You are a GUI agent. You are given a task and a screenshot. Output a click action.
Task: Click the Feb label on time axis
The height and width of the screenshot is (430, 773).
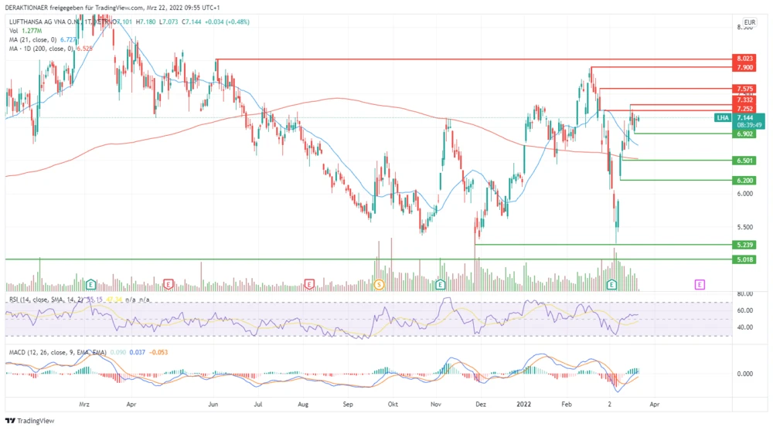[567, 405]
